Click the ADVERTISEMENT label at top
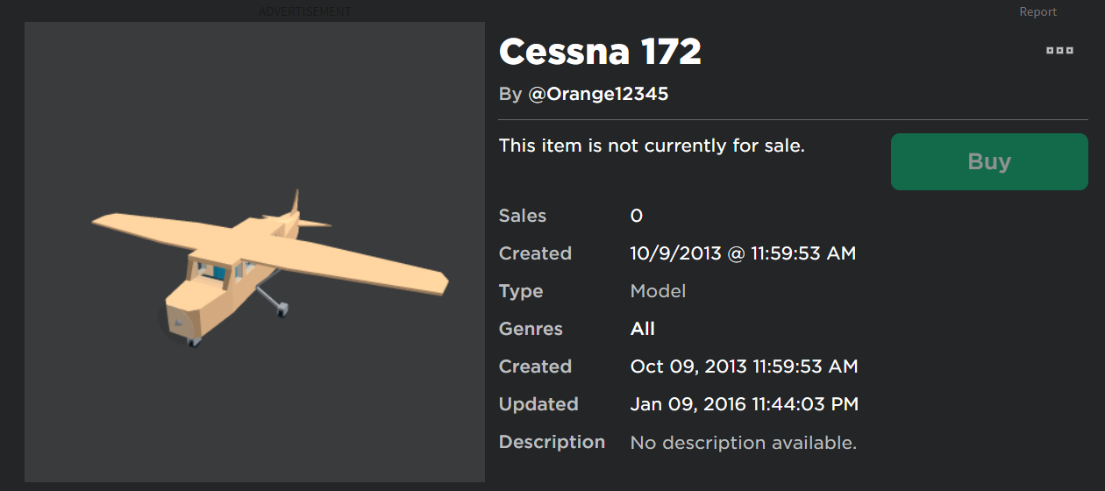 304,11
